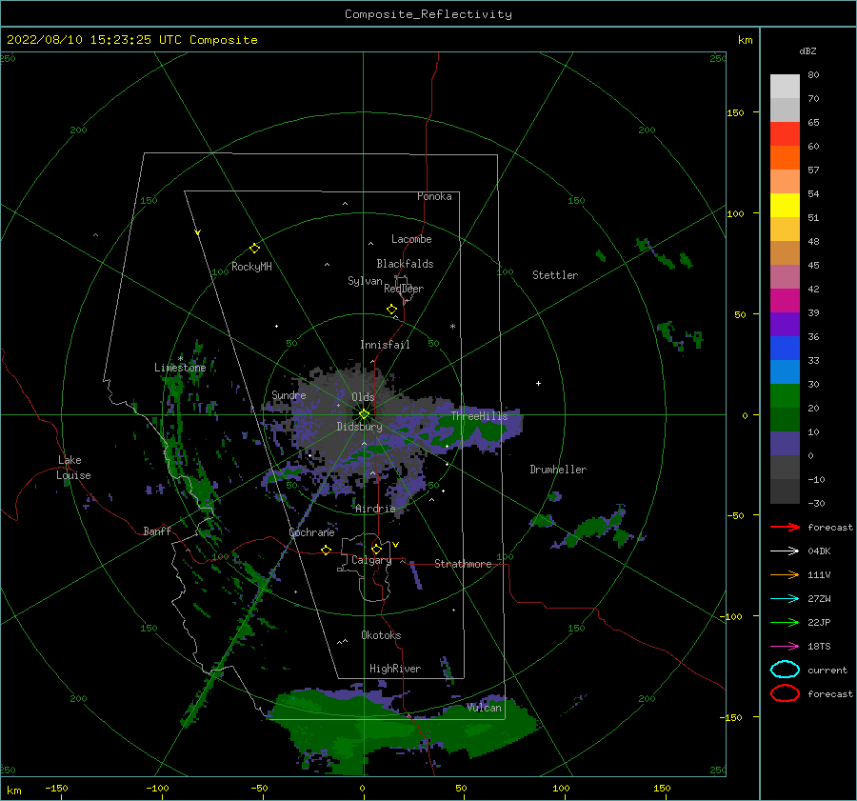Click the ThreeHills label
Viewport: 857px width, 801px height.
click(x=479, y=416)
